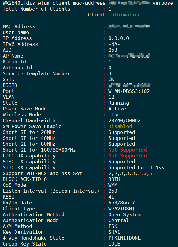Click the Rx/Tx Rate value 650/866.7
The height and width of the screenshot is (247, 178).
coord(122,203)
